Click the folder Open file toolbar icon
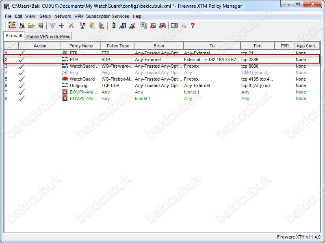The image size is (325, 243). (x=31, y=26)
